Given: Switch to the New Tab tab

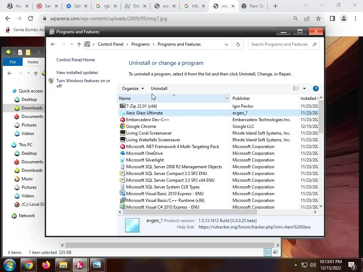Looking at the screenshot, I should [253, 6].
